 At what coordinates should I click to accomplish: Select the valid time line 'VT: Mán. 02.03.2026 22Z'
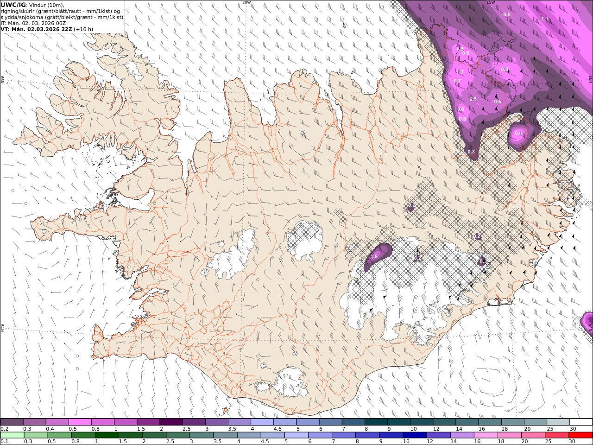click(36, 29)
